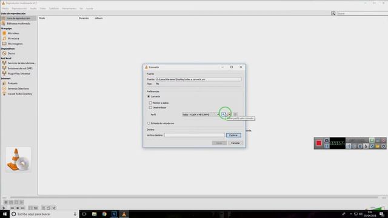Screen dimensions: 388x218
Task: Select Mis imágenes in sidebar
Action: 15,44
